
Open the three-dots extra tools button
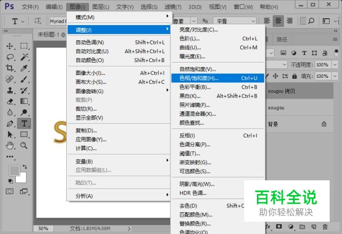pos(10,157)
